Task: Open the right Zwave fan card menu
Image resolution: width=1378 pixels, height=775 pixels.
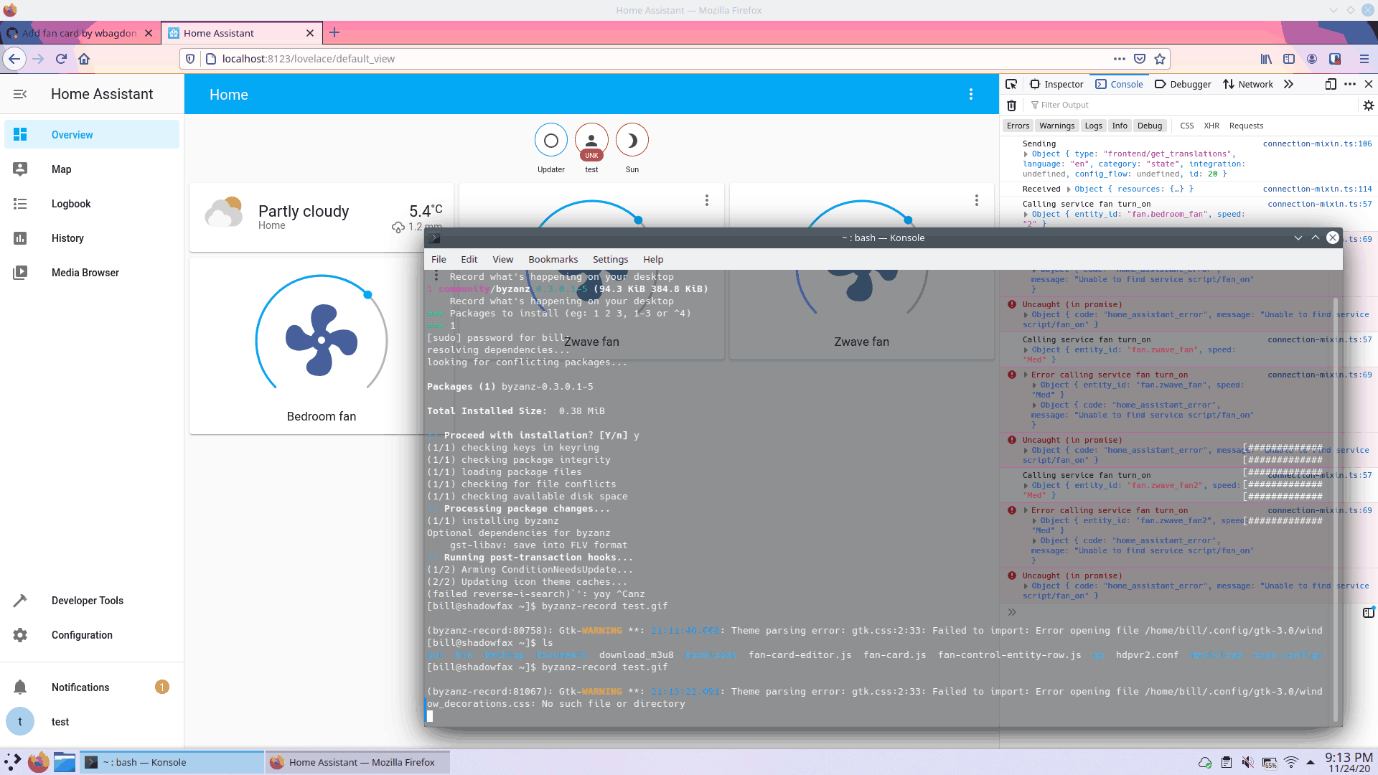Action: pos(977,200)
